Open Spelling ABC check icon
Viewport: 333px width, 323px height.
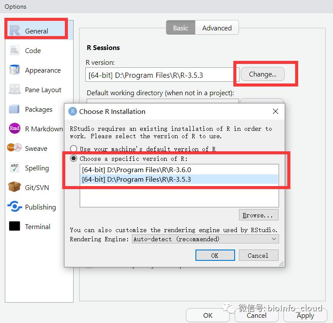click(14, 167)
